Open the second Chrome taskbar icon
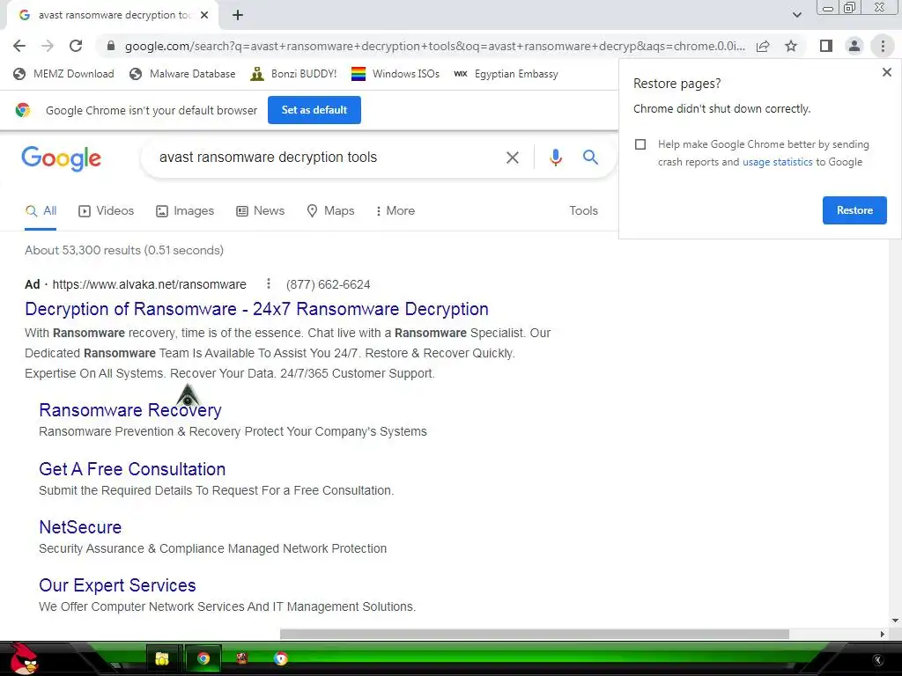The height and width of the screenshot is (676, 902). click(281, 658)
